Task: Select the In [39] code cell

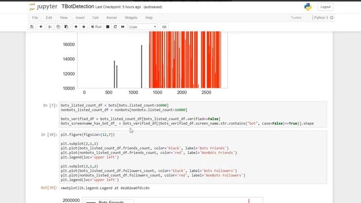Action: 193,157
